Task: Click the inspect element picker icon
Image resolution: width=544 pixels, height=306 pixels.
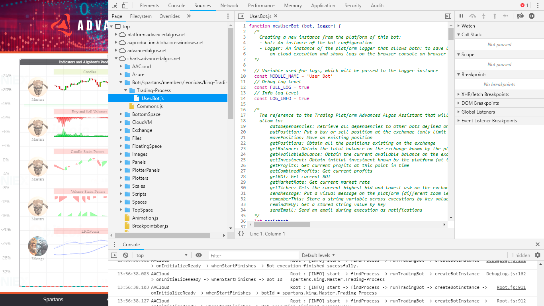Action: click(115, 6)
